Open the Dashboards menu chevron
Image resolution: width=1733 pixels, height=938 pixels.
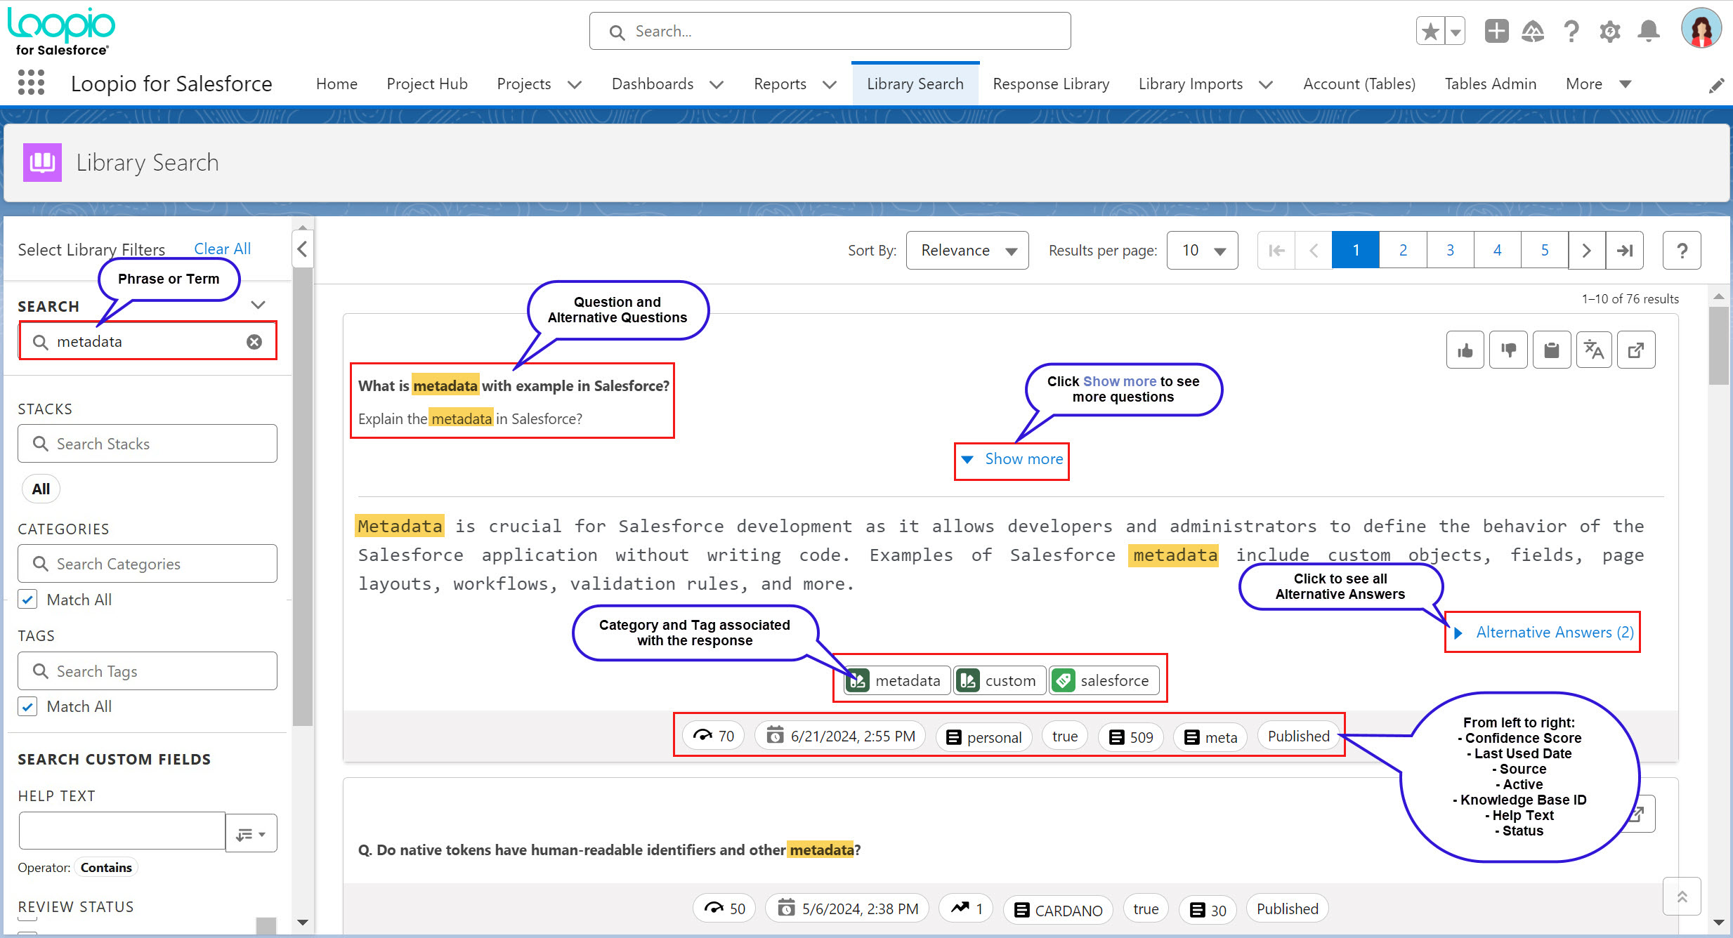point(717,84)
